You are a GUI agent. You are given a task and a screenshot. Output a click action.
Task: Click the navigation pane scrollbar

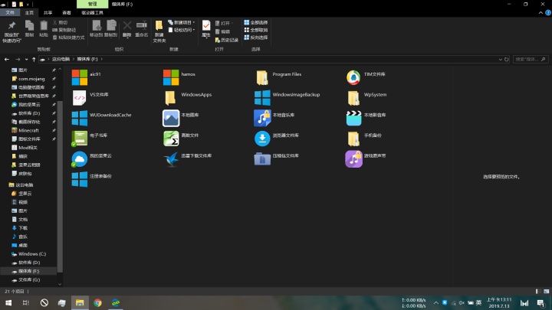pyautogui.click(x=60, y=186)
